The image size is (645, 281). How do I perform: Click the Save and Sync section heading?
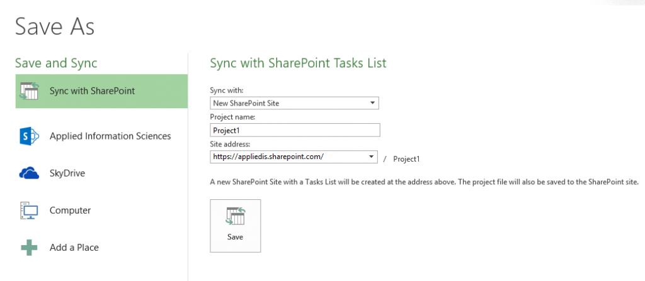coord(56,63)
